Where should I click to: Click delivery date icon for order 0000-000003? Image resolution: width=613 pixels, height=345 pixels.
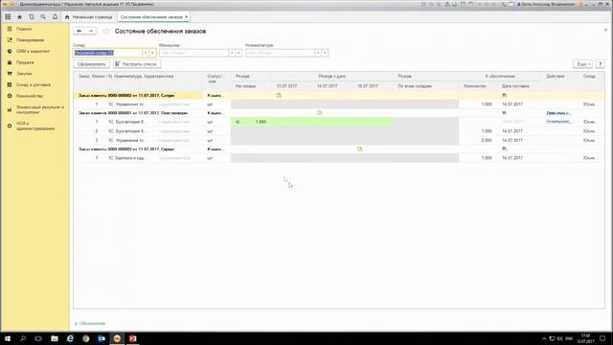coord(505,149)
